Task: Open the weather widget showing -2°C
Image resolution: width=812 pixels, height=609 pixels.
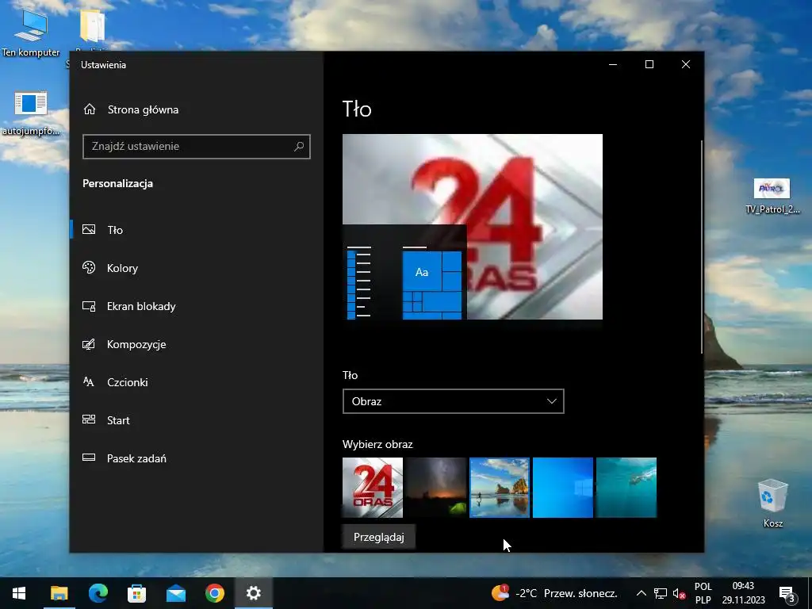Action: [x=554, y=593]
